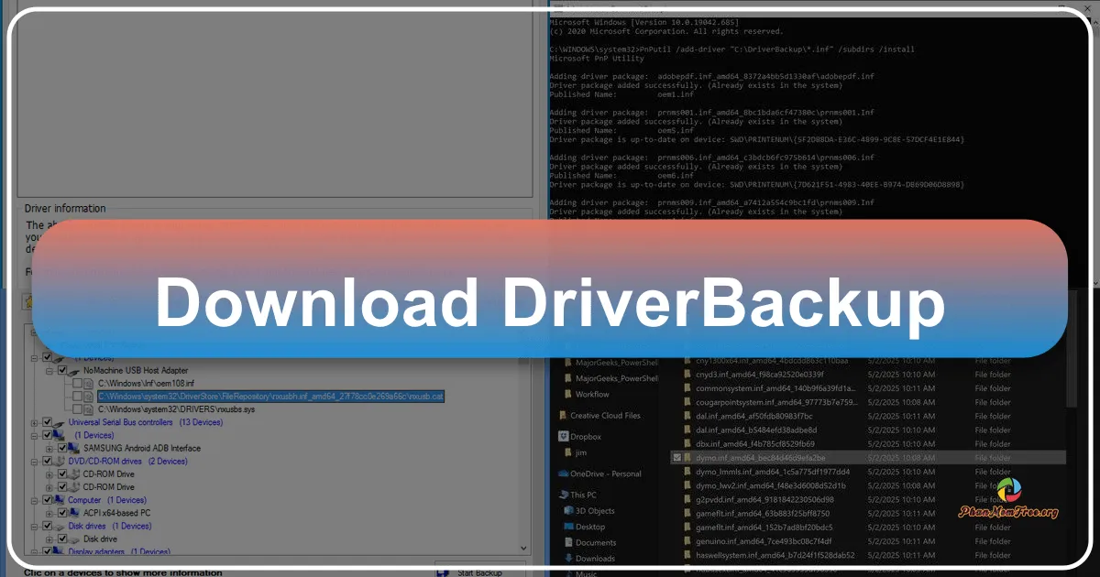Click the SAMSUNG Android ADB Interface device icon
The width and height of the screenshot is (1100, 577).
[x=74, y=449]
